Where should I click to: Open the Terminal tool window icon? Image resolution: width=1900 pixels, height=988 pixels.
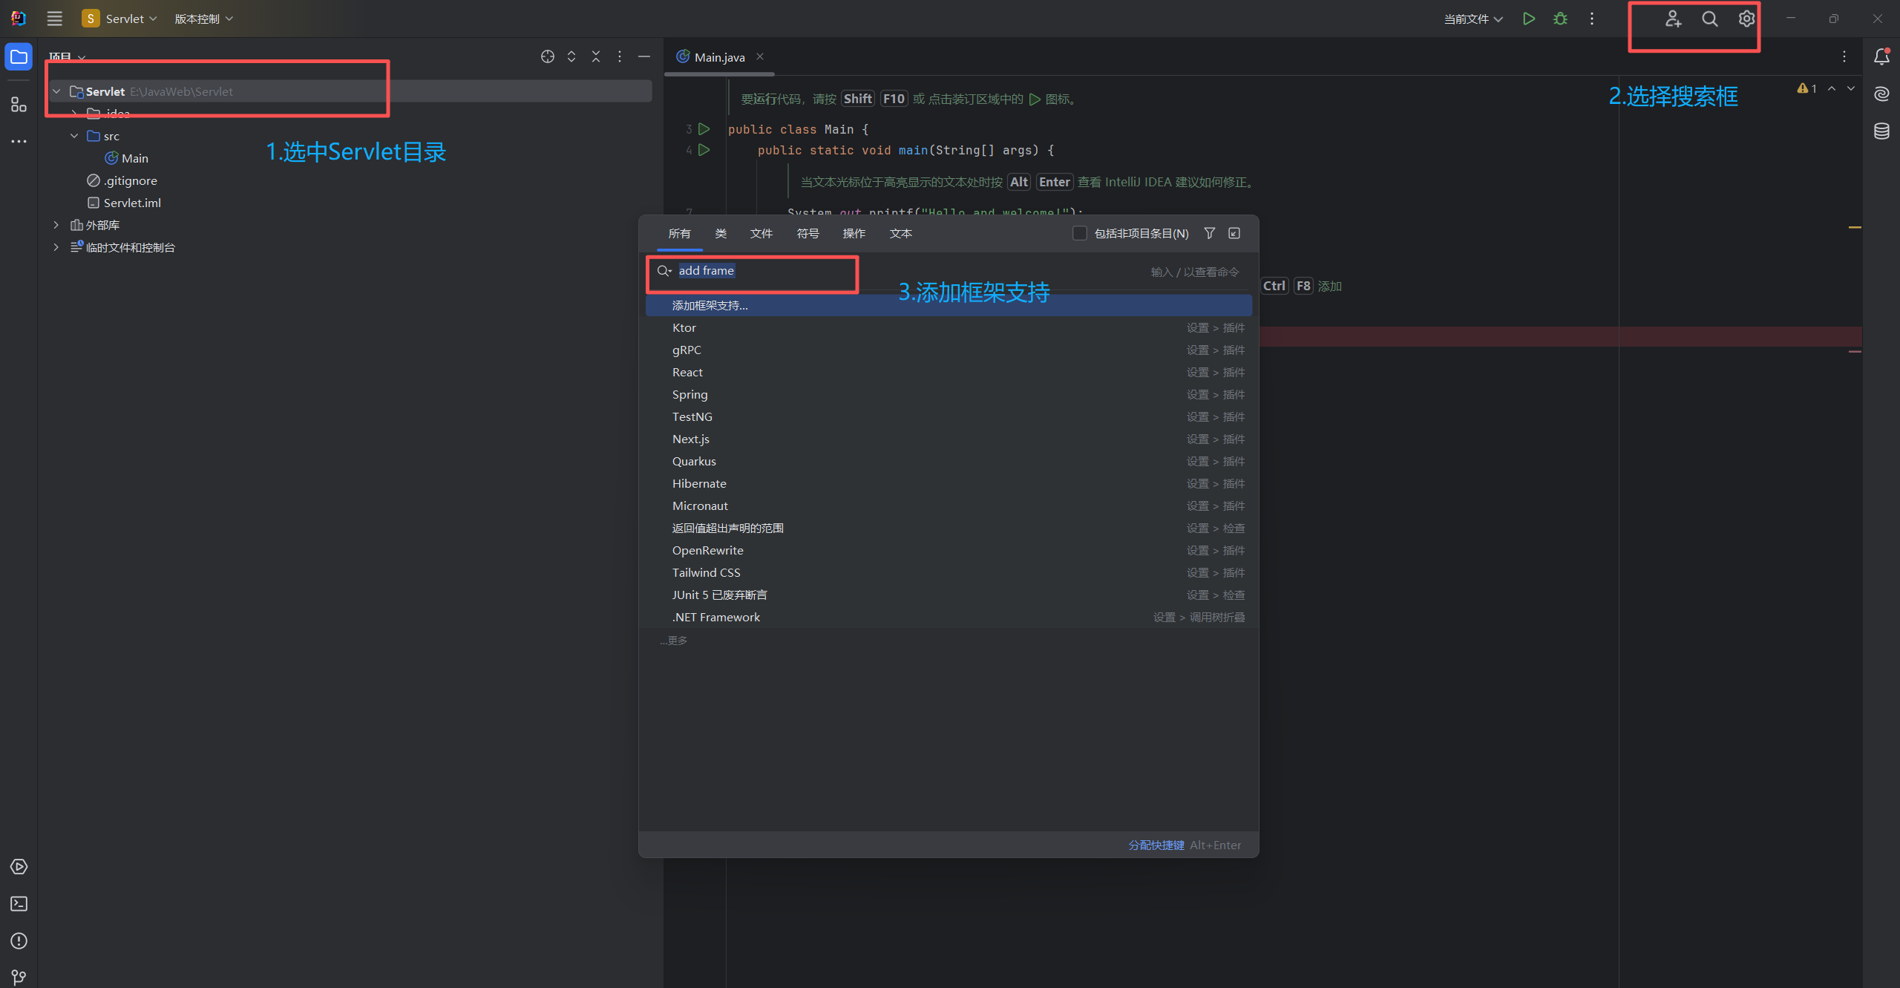(x=19, y=903)
